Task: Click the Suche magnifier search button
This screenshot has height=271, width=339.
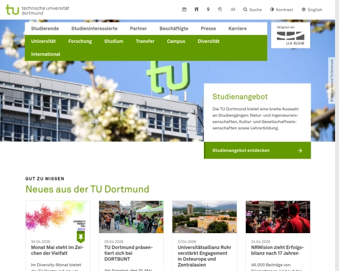Action: point(253,10)
